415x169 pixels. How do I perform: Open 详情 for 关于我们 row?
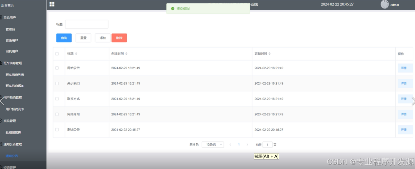405,83
